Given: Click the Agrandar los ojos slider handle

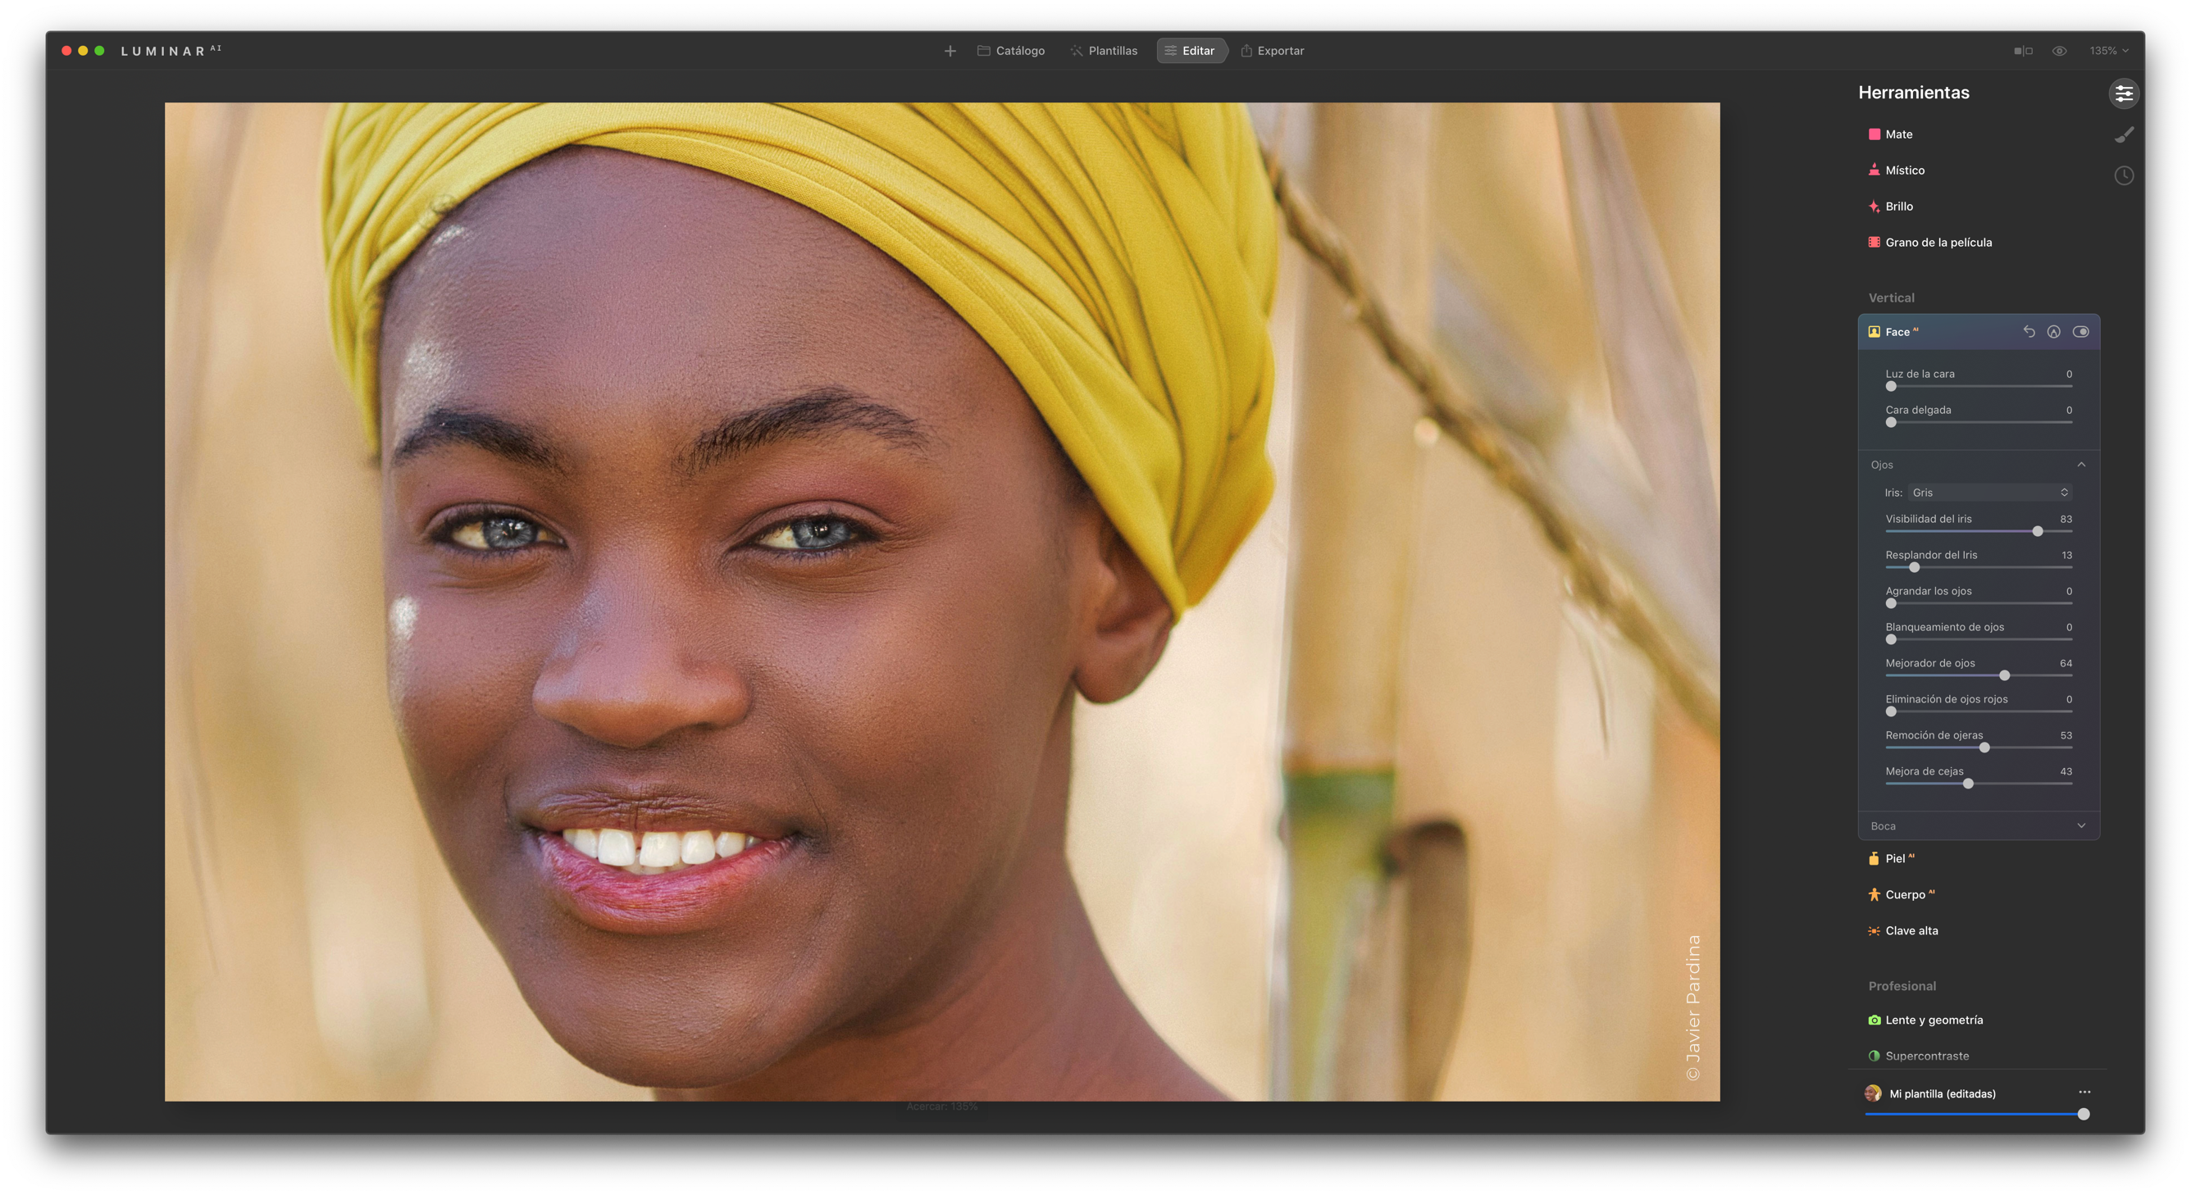Looking at the screenshot, I should click(x=1891, y=603).
